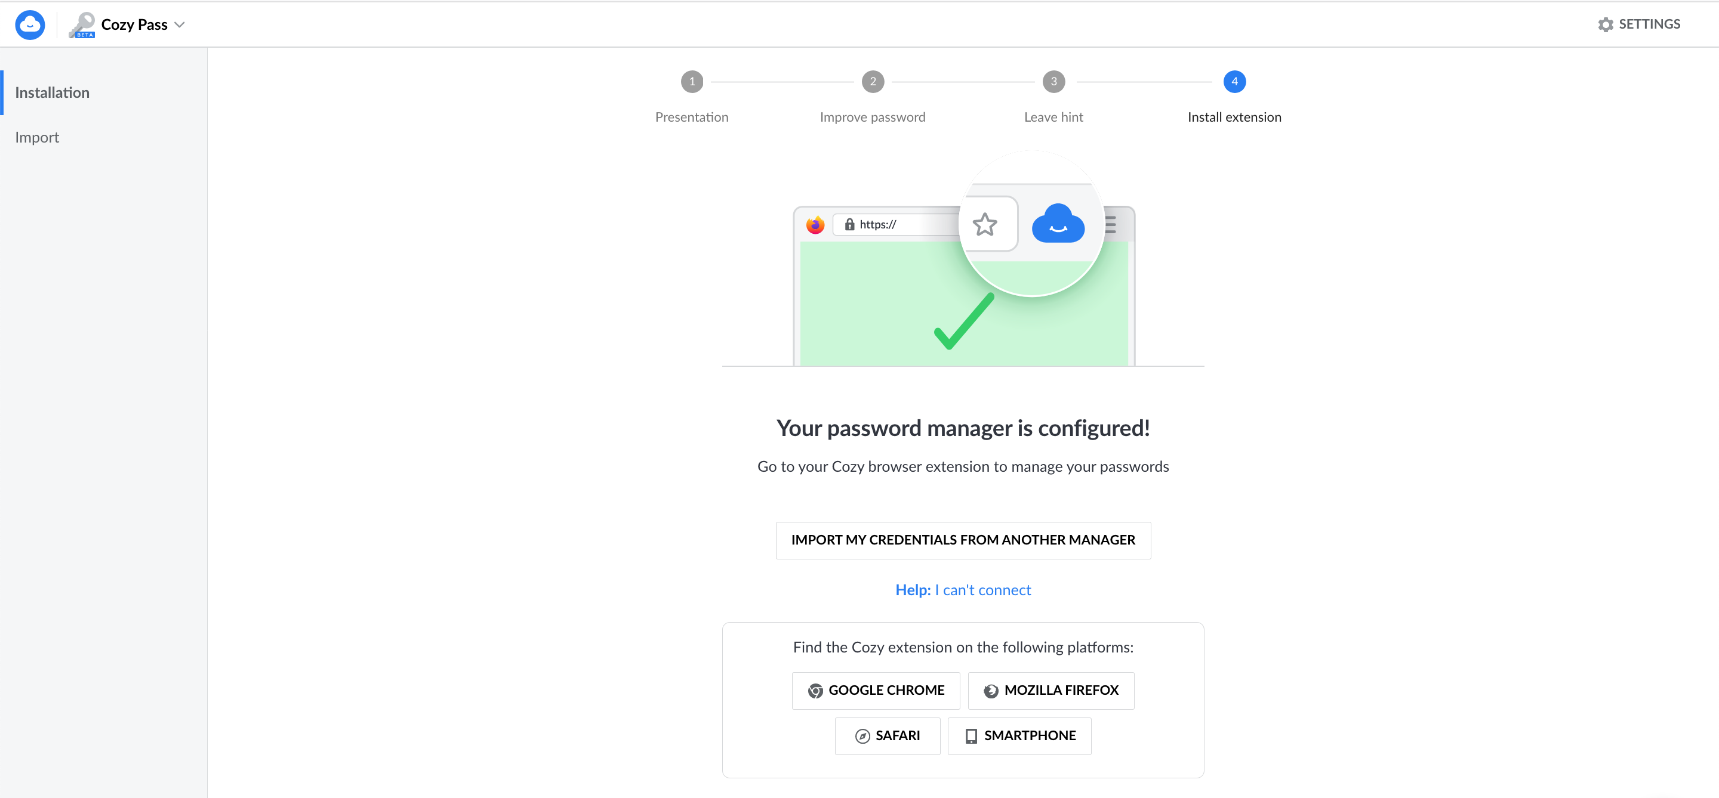Go to step 1 Presentation circle

coord(692,81)
